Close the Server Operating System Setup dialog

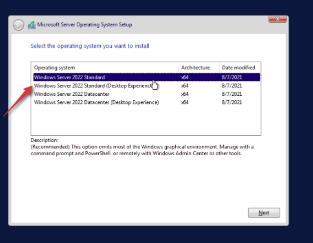coord(278,19)
